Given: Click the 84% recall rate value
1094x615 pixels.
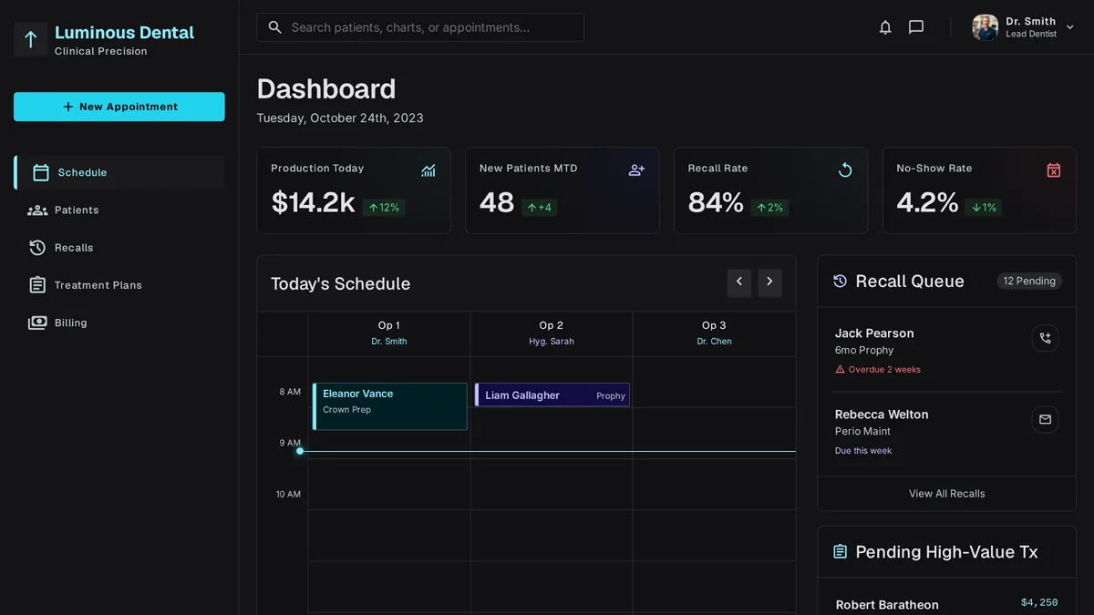Looking at the screenshot, I should click(716, 202).
